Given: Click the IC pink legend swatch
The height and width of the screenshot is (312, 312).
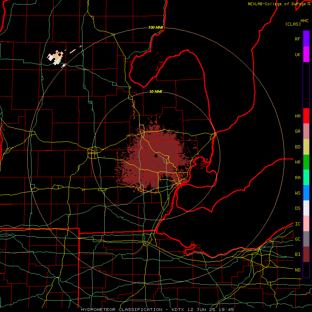Looking at the screenshot, I should pos(306,224).
